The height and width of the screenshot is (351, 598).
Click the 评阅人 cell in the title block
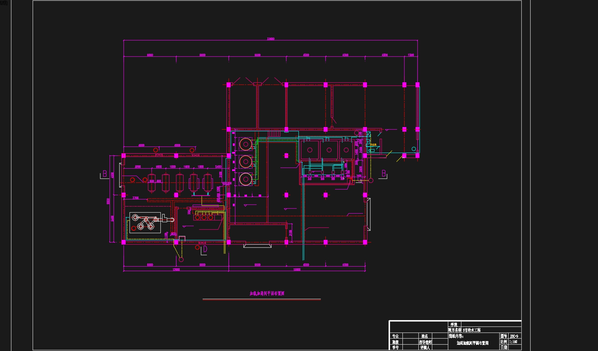click(x=425, y=347)
